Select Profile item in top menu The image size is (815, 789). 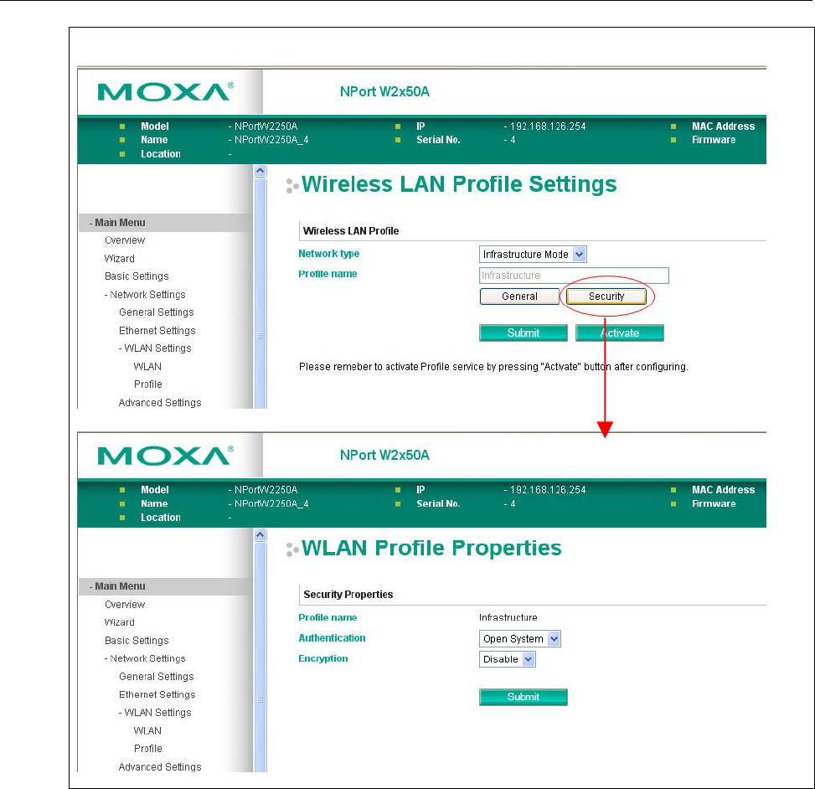tap(148, 384)
